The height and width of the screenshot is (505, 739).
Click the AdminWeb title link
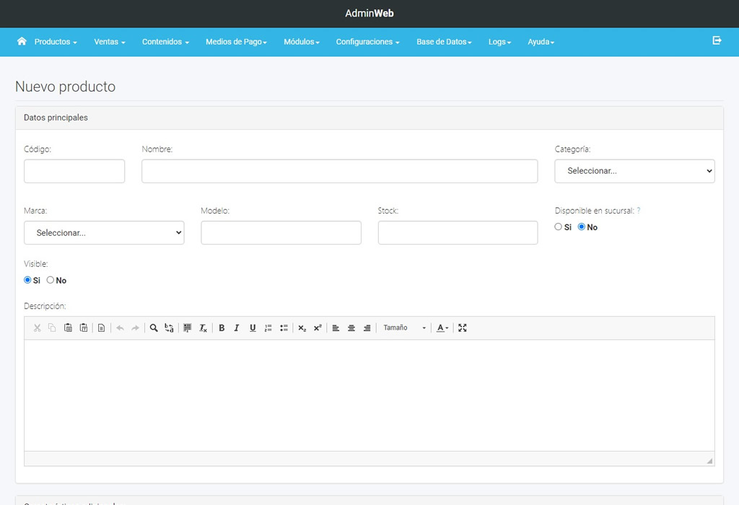point(369,14)
